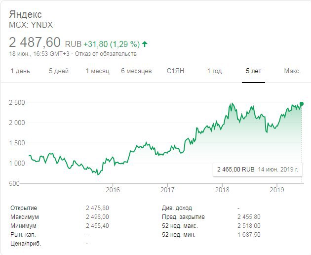Switch to the "5 дней" tab
The height and width of the screenshot is (255, 311).
(x=59, y=71)
